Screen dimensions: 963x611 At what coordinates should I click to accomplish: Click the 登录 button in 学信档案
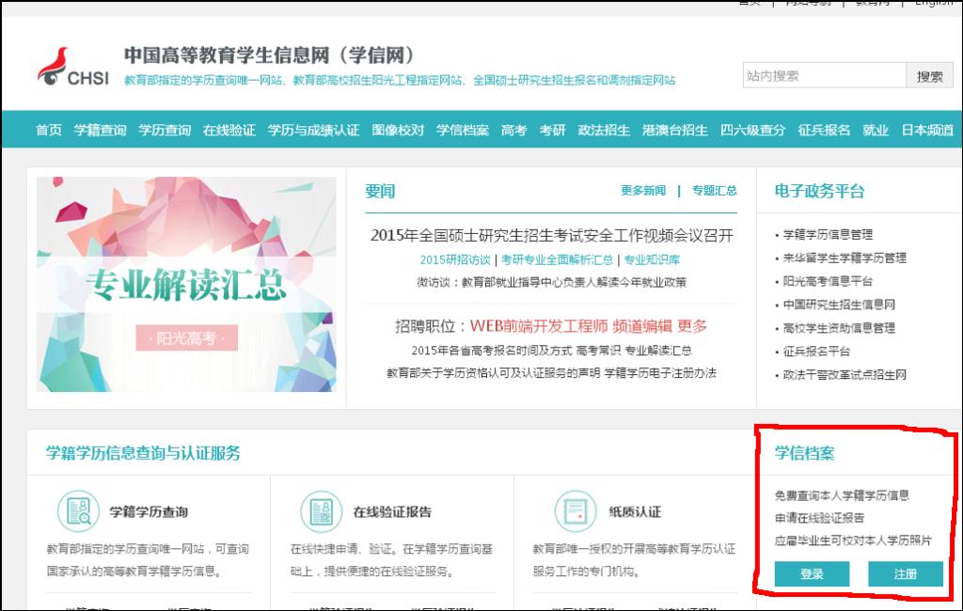pyautogui.click(x=812, y=573)
